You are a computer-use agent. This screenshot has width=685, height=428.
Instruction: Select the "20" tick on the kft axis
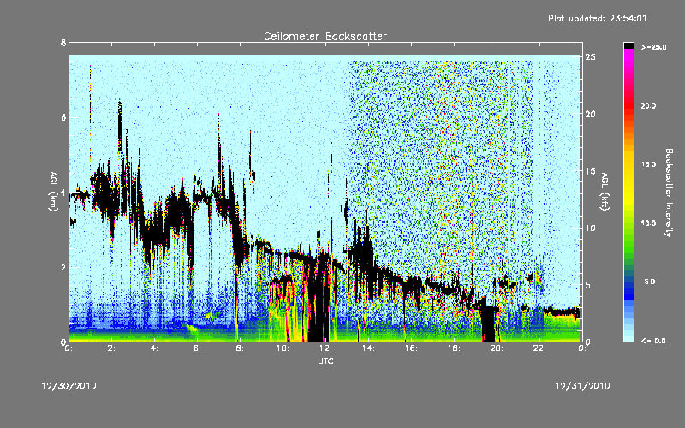tap(591, 114)
